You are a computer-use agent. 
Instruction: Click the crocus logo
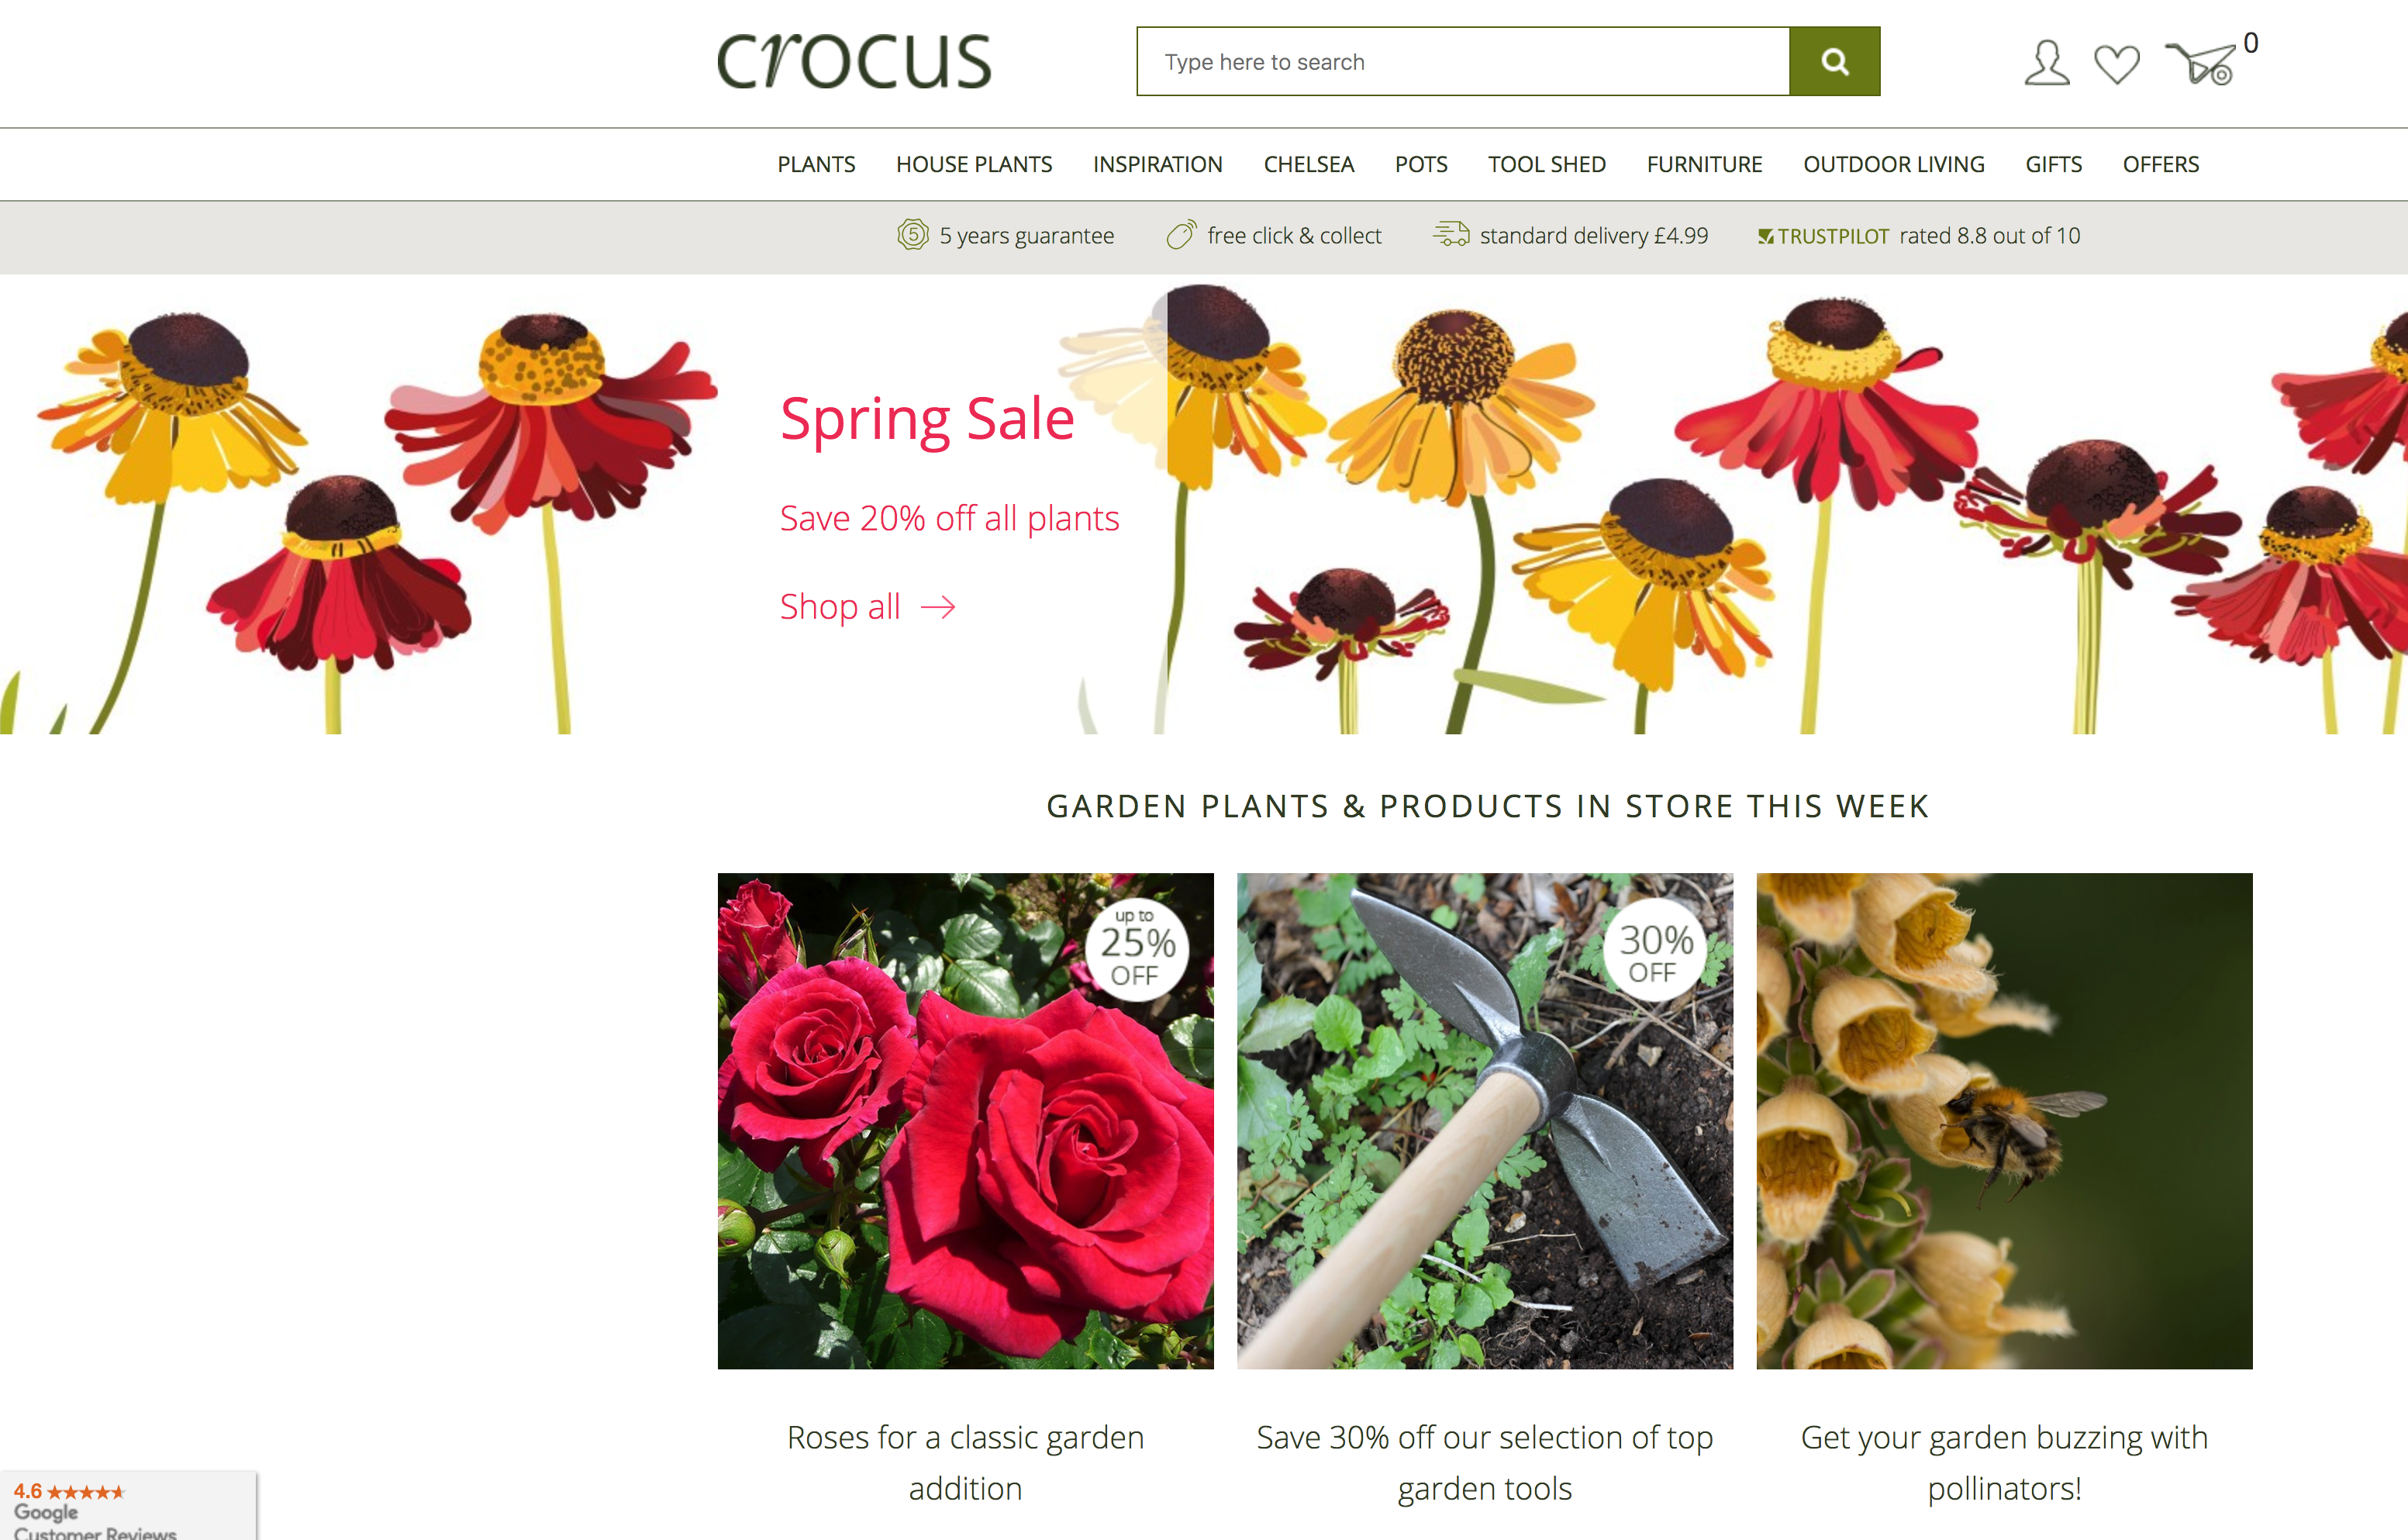(854, 62)
